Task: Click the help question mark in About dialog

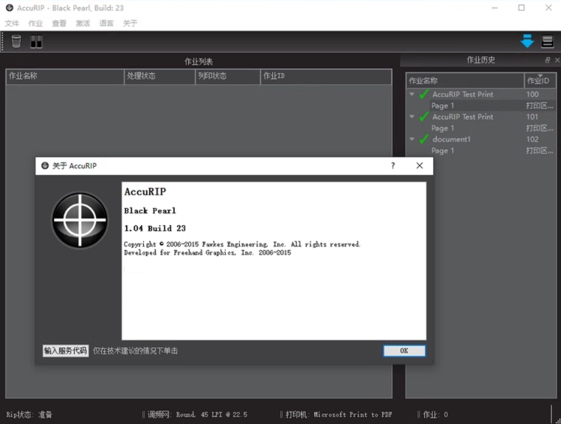Action: (x=393, y=166)
